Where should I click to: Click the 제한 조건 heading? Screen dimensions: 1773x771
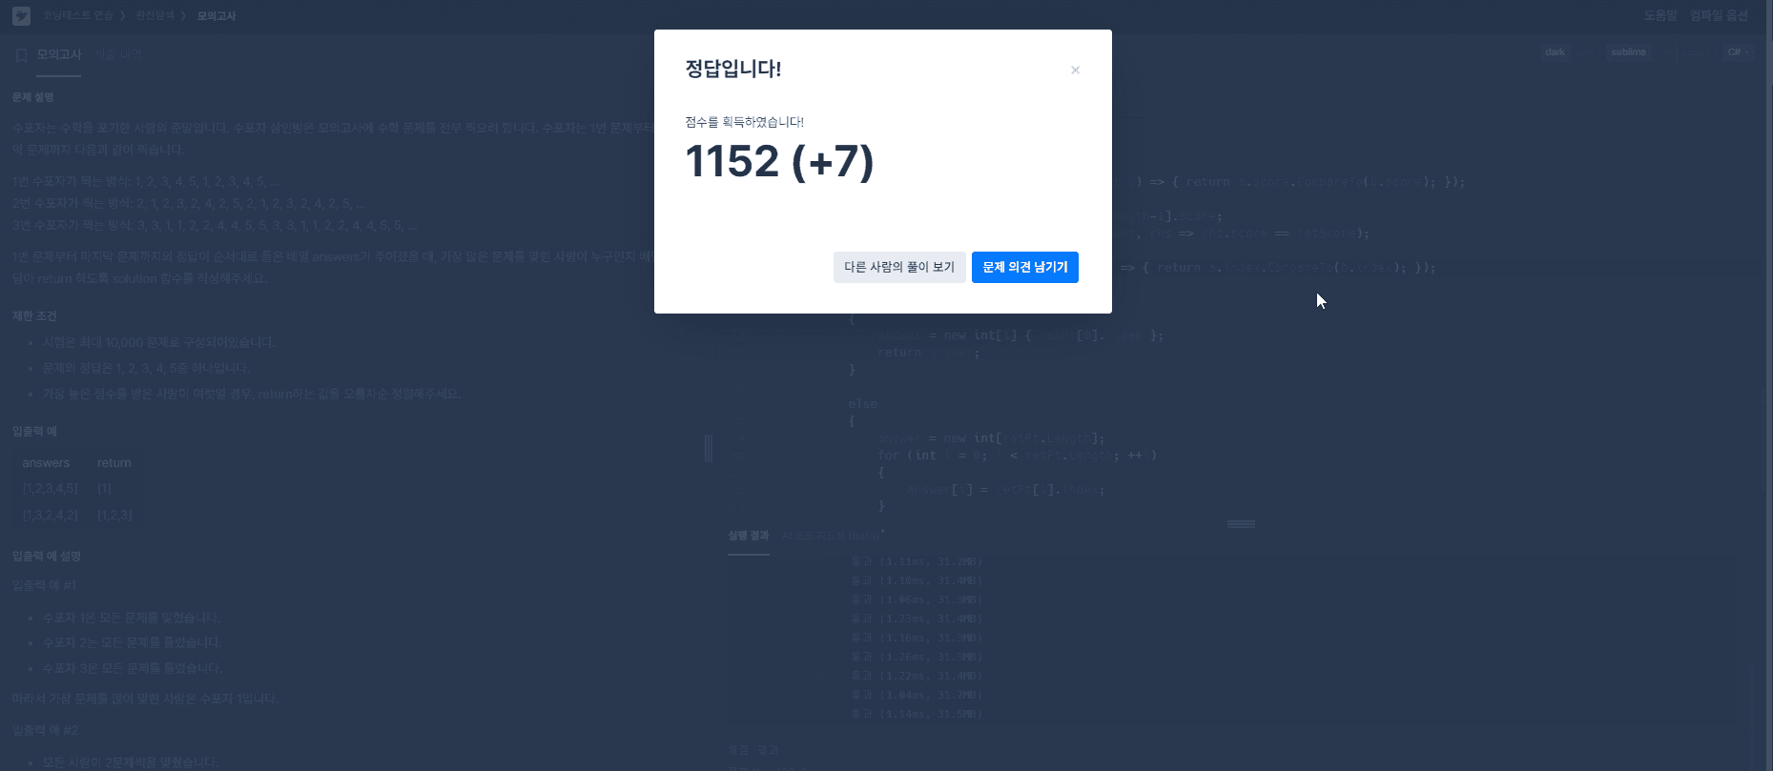click(x=34, y=315)
